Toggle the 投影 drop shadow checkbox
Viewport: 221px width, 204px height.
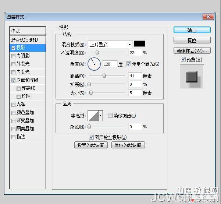click(13, 48)
